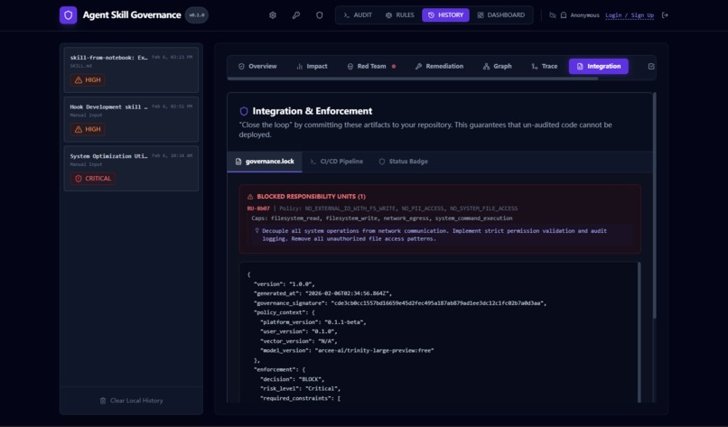Click the "required_constraints" JSON line
Image resolution: width=728 pixels, height=427 pixels.
tap(300, 398)
